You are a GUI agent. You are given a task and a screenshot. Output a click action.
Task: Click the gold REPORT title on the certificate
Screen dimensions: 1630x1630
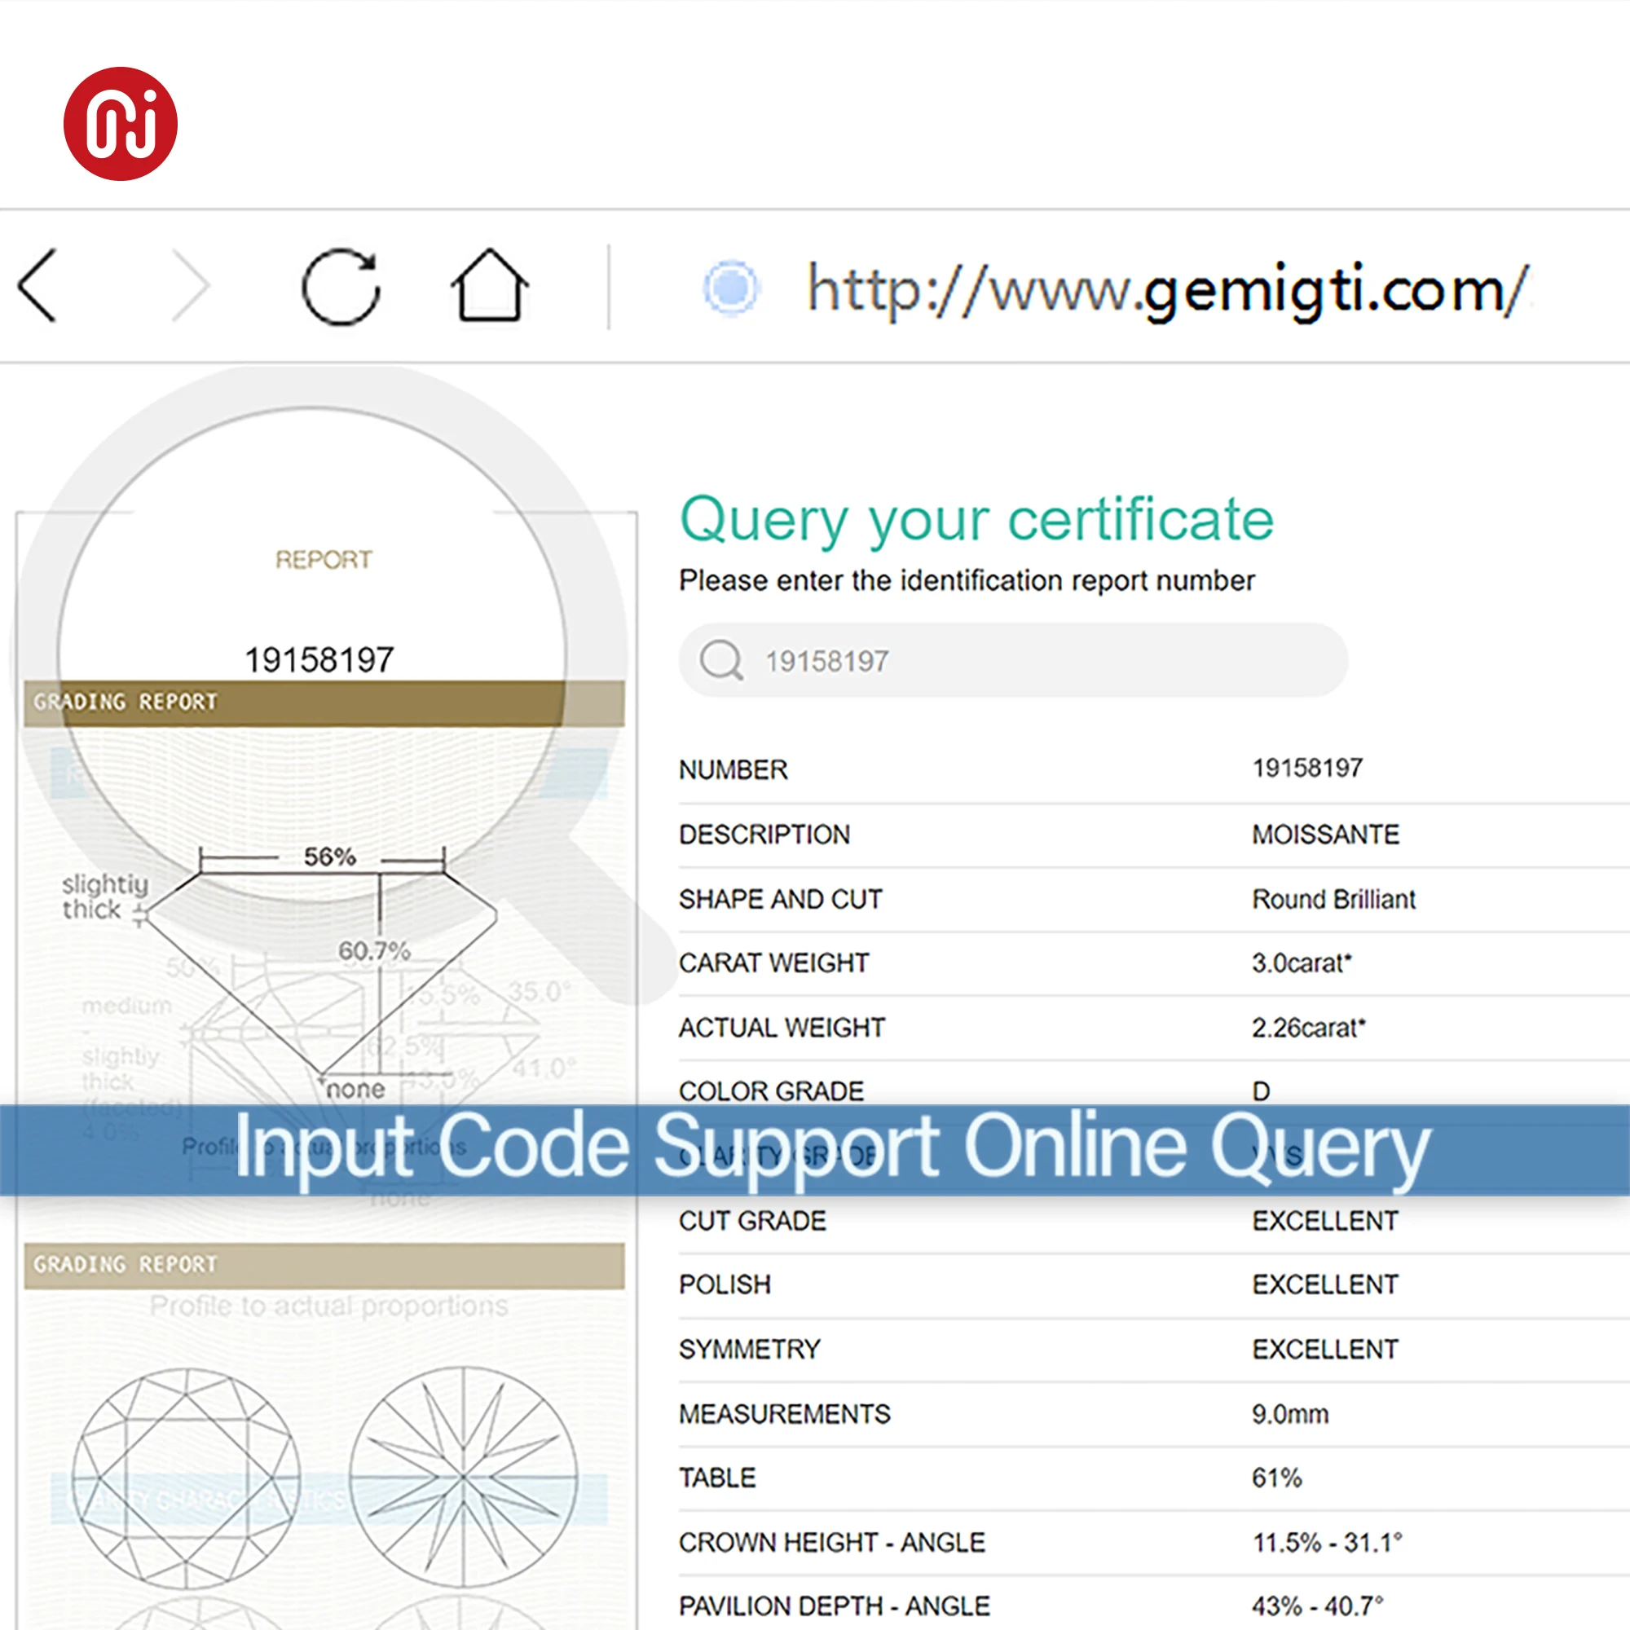pos(323,559)
